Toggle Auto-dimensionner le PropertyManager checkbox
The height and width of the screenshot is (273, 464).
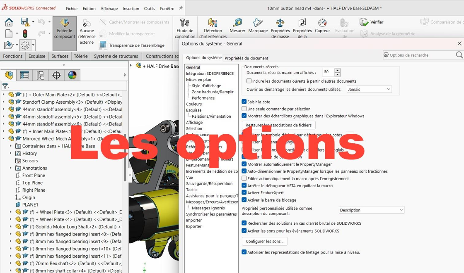(244, 171)
